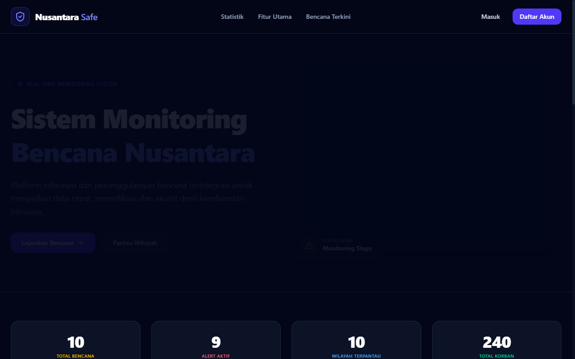Select the Alert Aktif card showing 9
Screen dimensions: 575x359
point(216,340)
